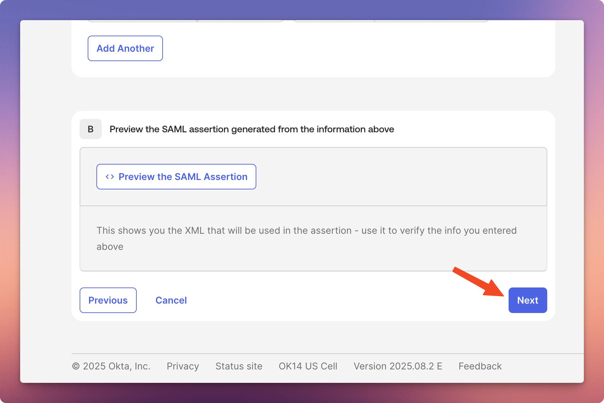Go back with the Previous button
This screenshot has width=604, height=403.
pos(108,300)
